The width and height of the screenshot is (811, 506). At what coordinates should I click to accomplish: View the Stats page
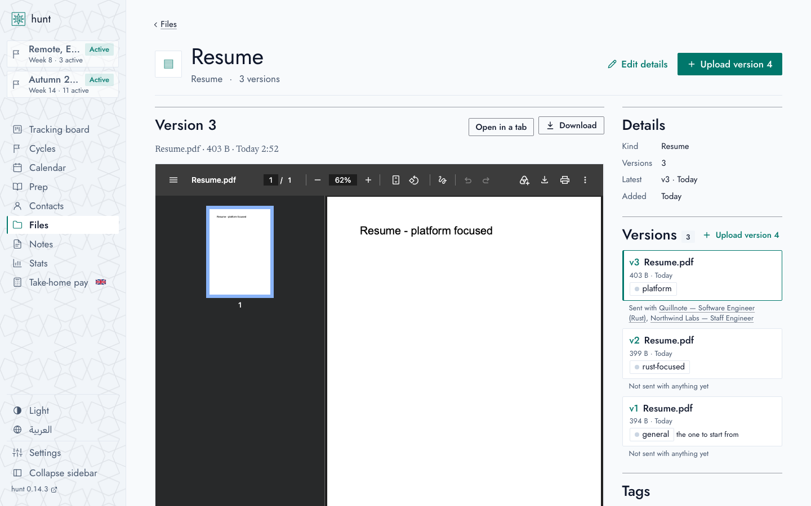pos(63,263)
